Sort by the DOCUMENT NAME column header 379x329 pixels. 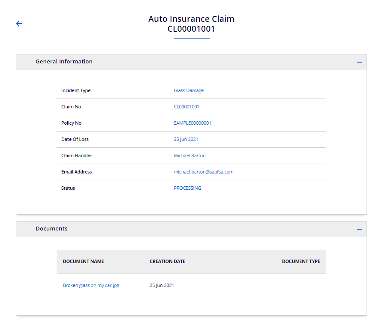(83, 261)
